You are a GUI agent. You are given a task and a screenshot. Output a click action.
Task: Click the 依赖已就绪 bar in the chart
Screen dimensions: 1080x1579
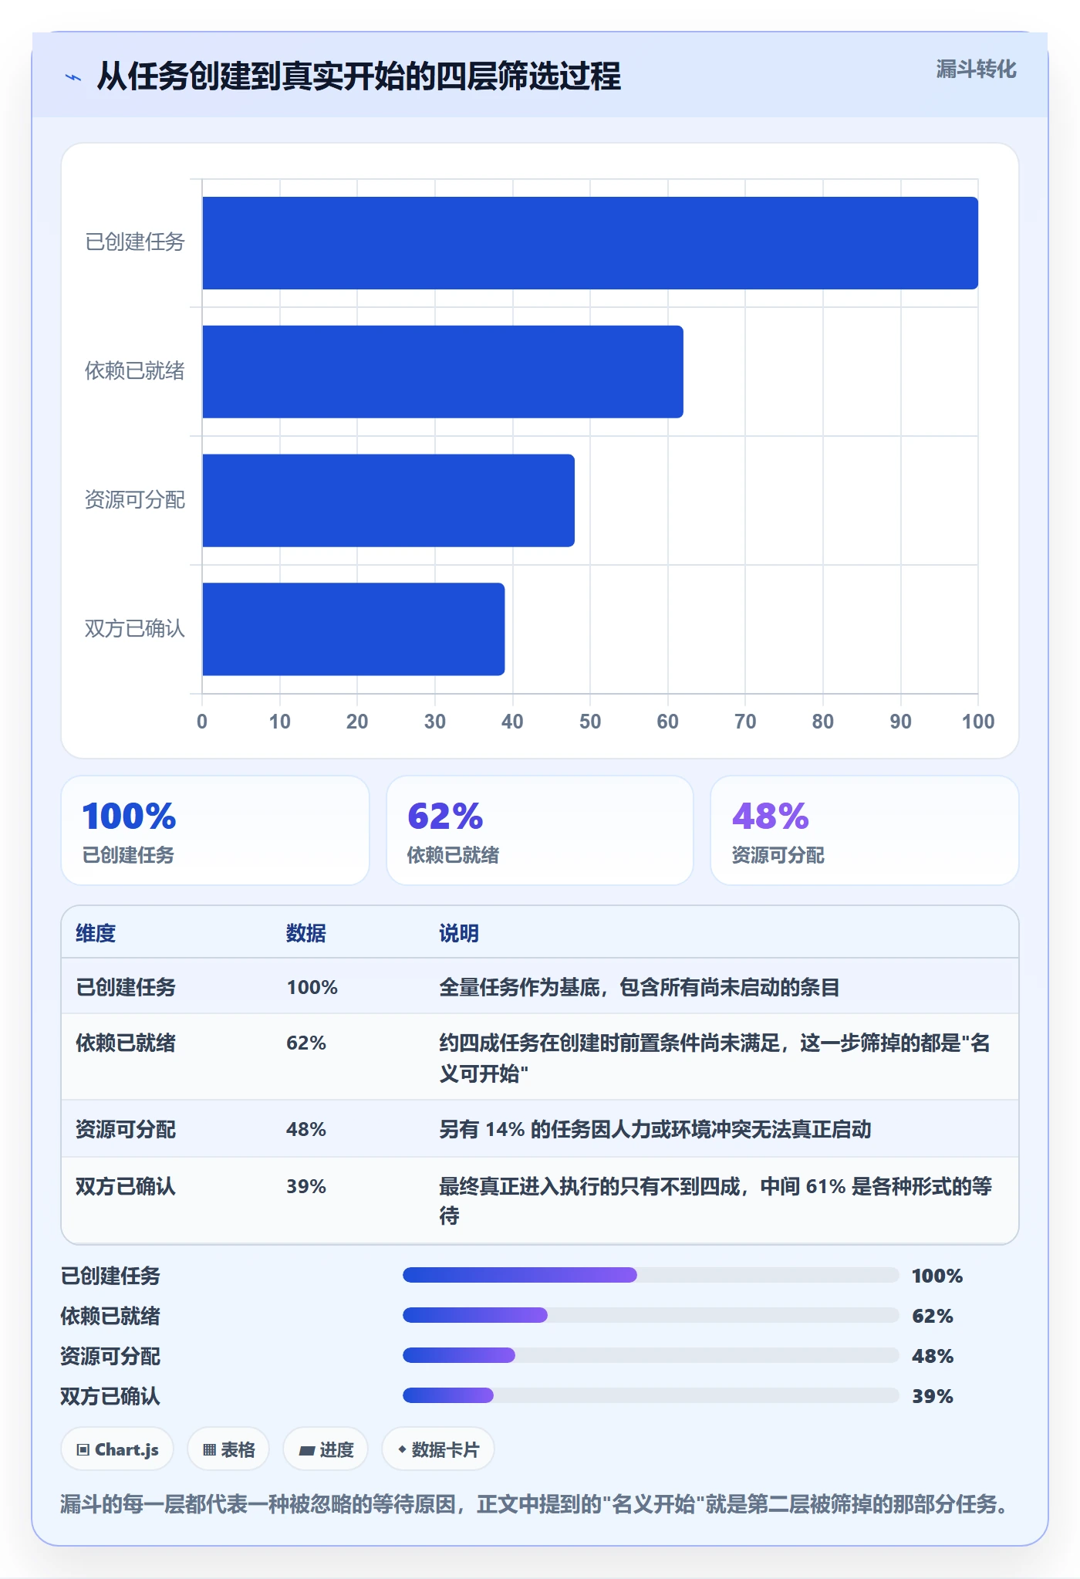point(443,372)
